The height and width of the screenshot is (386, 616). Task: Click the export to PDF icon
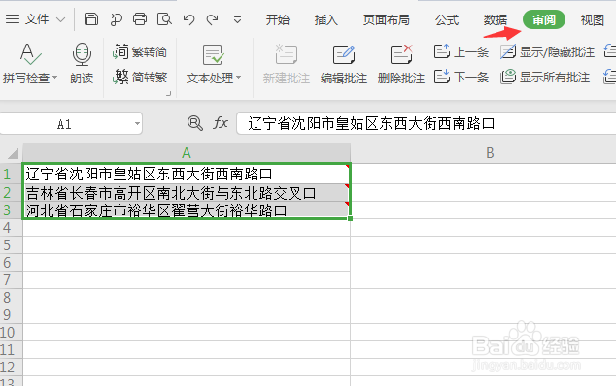pos(116,18)
